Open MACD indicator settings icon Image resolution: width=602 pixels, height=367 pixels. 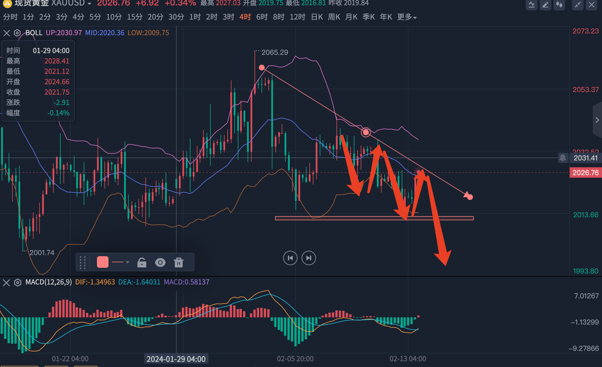(18, 282)
